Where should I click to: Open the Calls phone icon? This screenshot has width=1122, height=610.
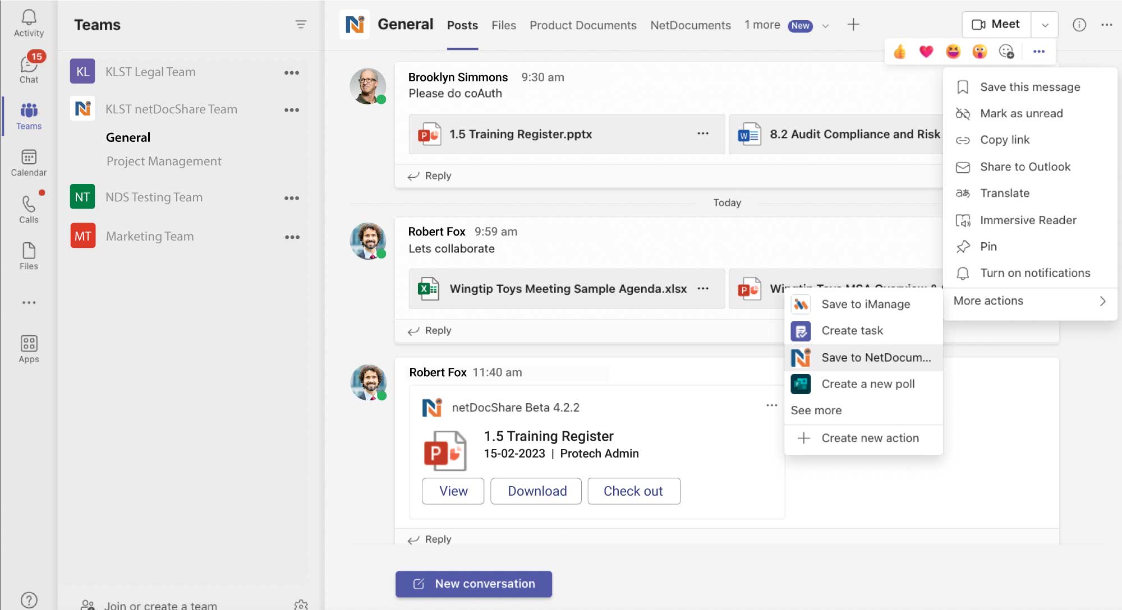(x=29, y=209)
